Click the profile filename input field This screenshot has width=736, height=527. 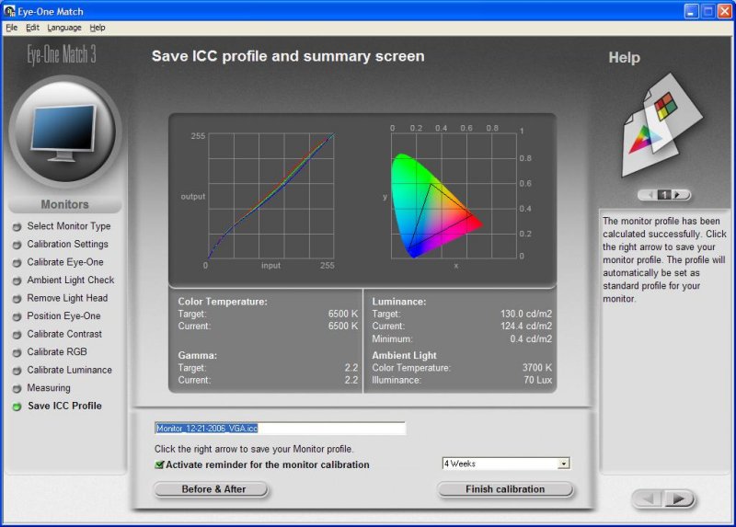tap(281, 428)
